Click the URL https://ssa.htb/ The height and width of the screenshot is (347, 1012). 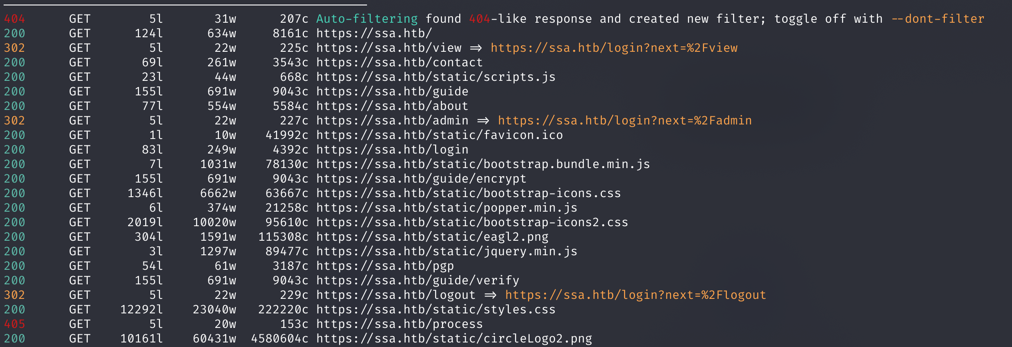pos(374,34)
